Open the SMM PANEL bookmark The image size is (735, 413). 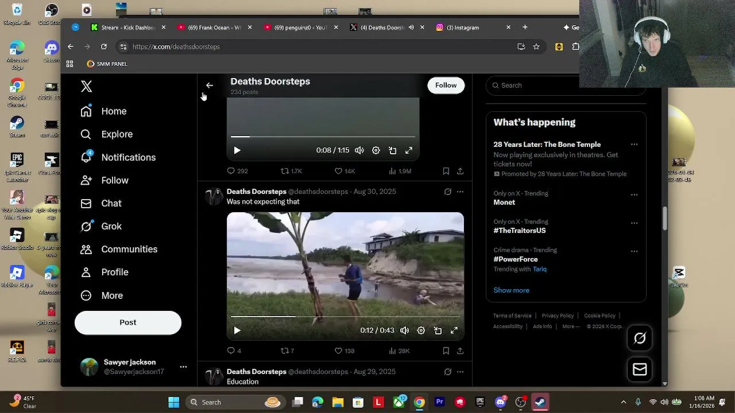107,64
